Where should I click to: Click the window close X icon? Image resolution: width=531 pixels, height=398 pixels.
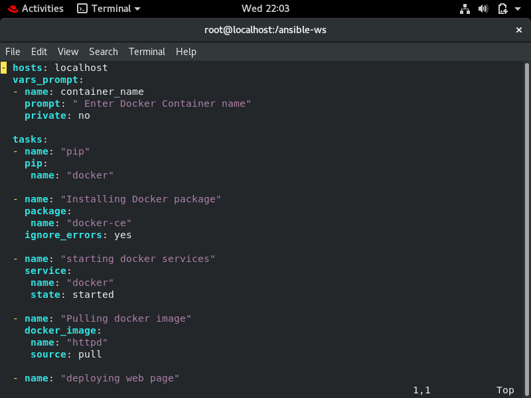[x=519, y=30]
